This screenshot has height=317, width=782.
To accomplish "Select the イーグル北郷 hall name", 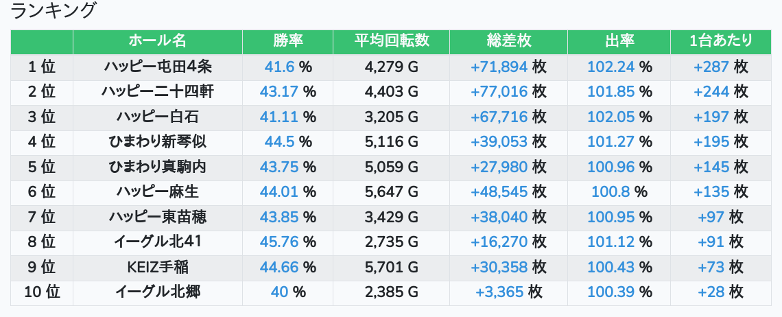I will (158, 292).
